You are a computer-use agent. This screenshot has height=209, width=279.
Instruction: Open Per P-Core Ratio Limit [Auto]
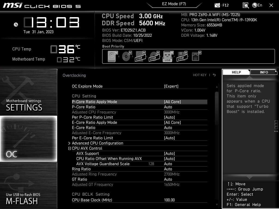[139, 117]
